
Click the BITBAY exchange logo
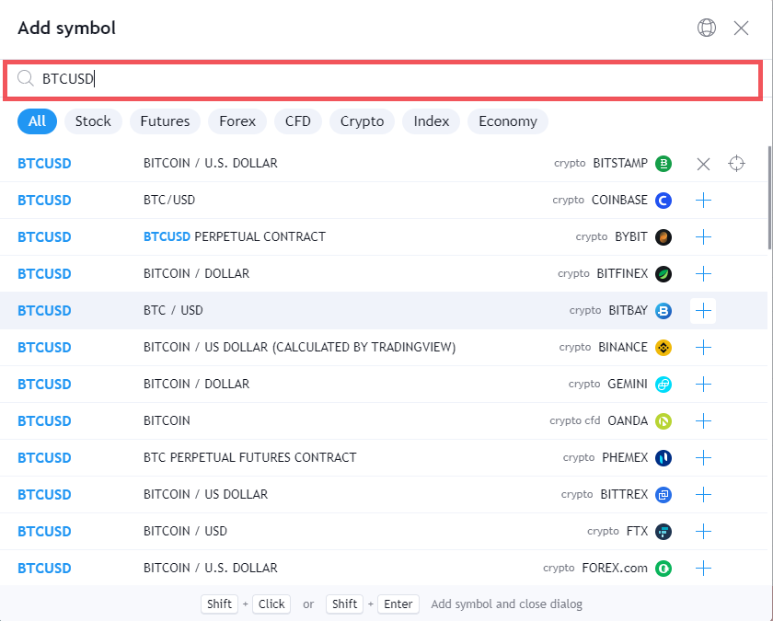tap(663, 311)
